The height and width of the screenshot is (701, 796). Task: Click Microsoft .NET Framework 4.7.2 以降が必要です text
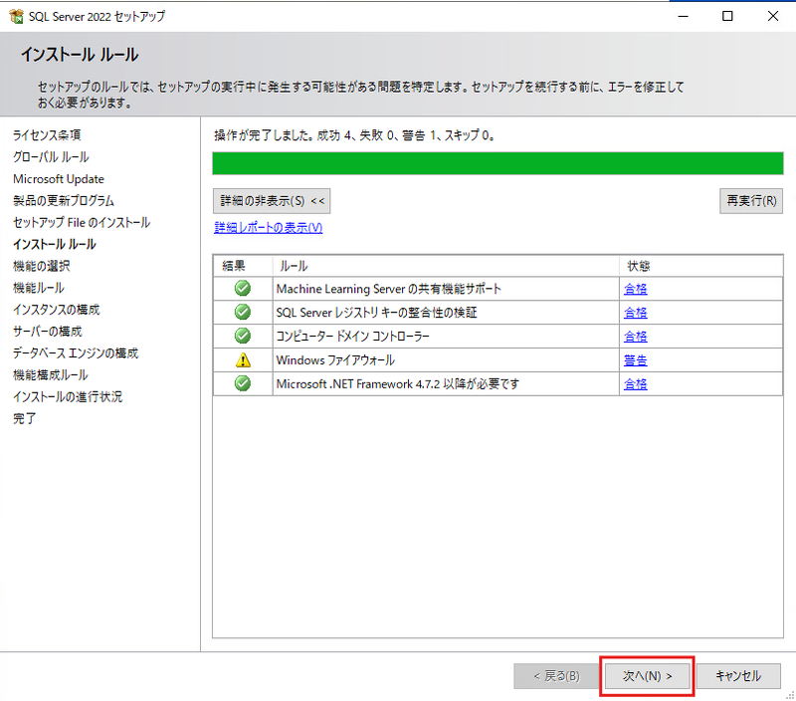click(397, 384)
